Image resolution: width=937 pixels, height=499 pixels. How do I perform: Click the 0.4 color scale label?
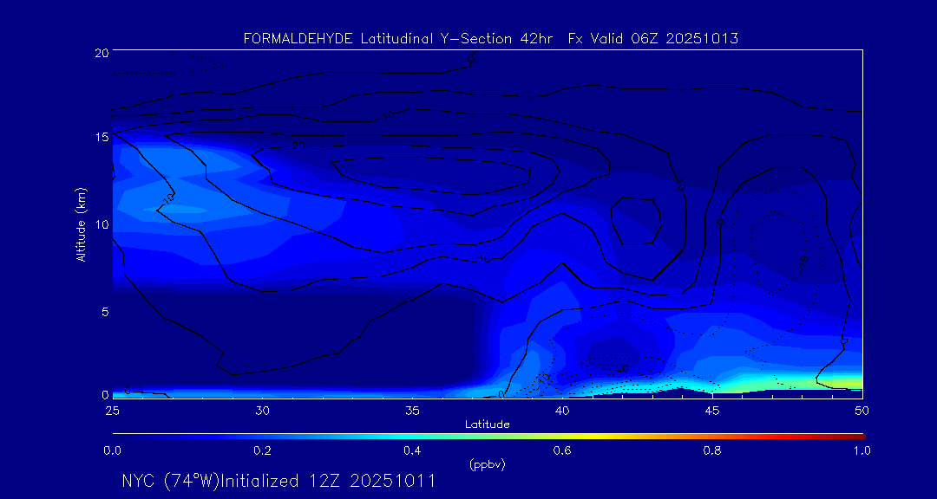412,451
